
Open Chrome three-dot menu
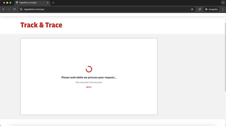223,9
